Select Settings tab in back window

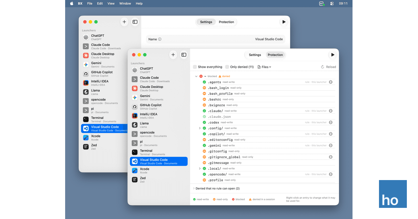click(x=206, y=22)
